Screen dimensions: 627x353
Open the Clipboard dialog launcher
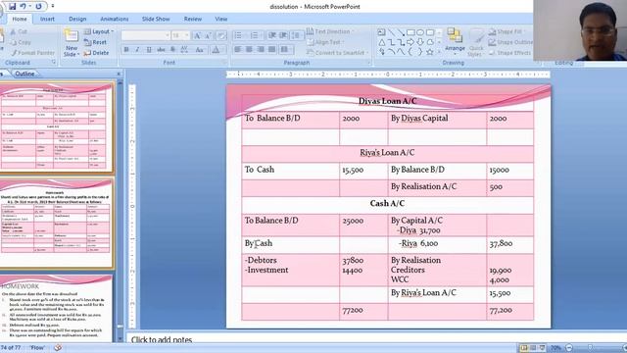click(54, 63)
